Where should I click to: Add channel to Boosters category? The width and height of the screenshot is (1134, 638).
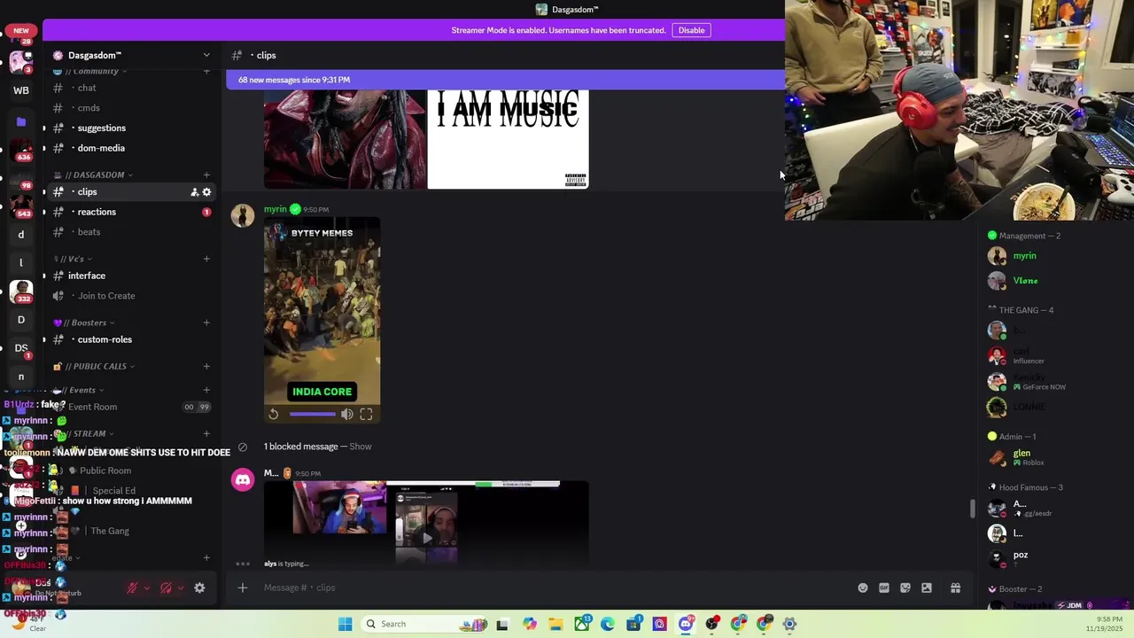(x=206, y=323)
